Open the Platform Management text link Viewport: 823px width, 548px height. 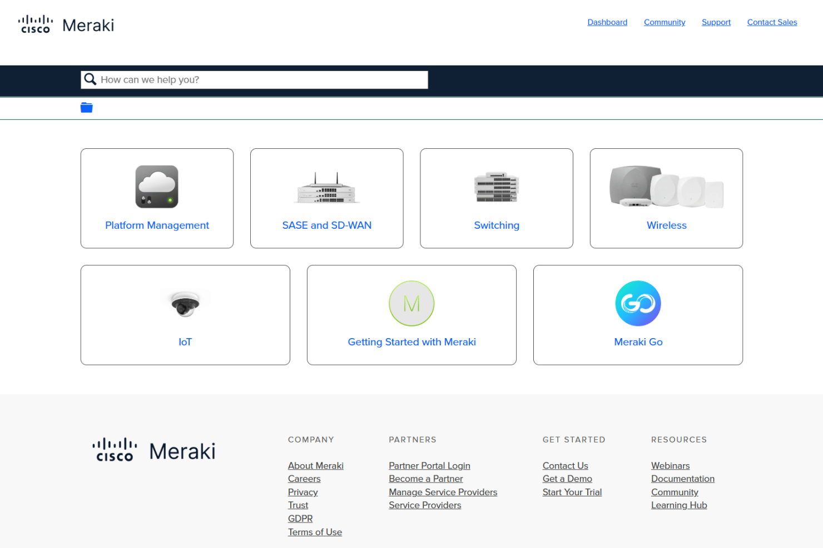click(x=157, y=225)
